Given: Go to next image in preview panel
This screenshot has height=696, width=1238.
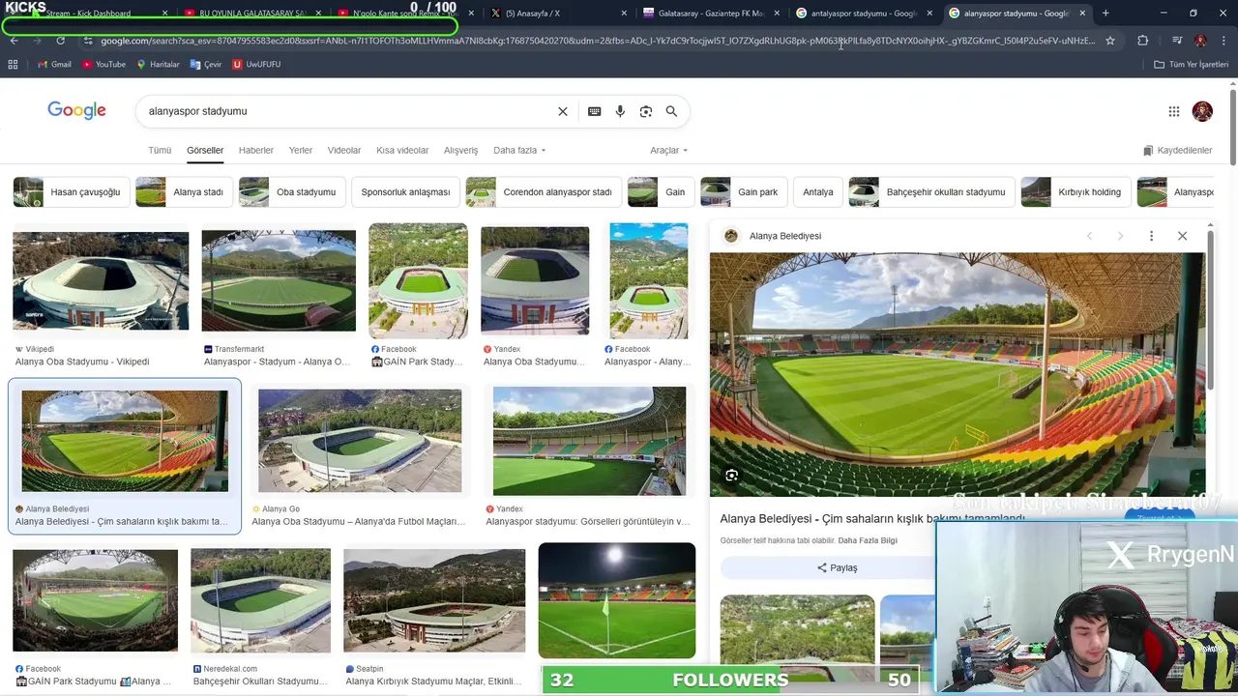Looking at the screenshot, I should point(1120,236).
